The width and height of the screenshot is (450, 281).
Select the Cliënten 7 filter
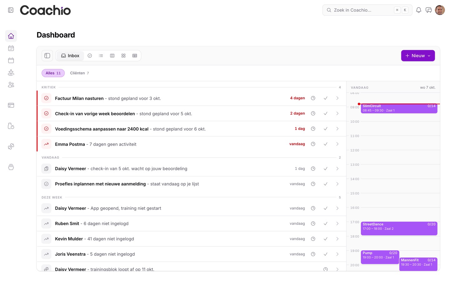(79, 73)
